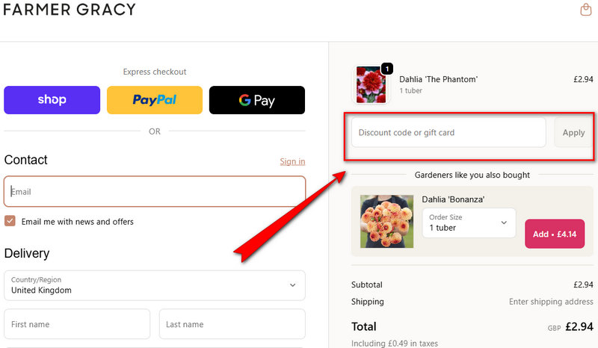Click into First name field
The width and height of the screenshot is (598, 348).
tap(77, 324)
